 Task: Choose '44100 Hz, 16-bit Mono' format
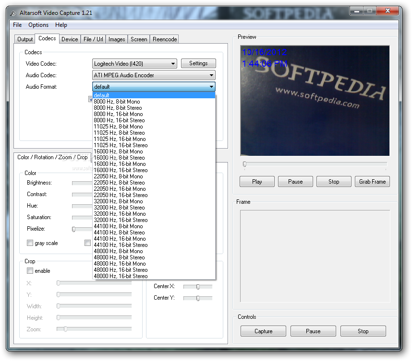[154, 239]
